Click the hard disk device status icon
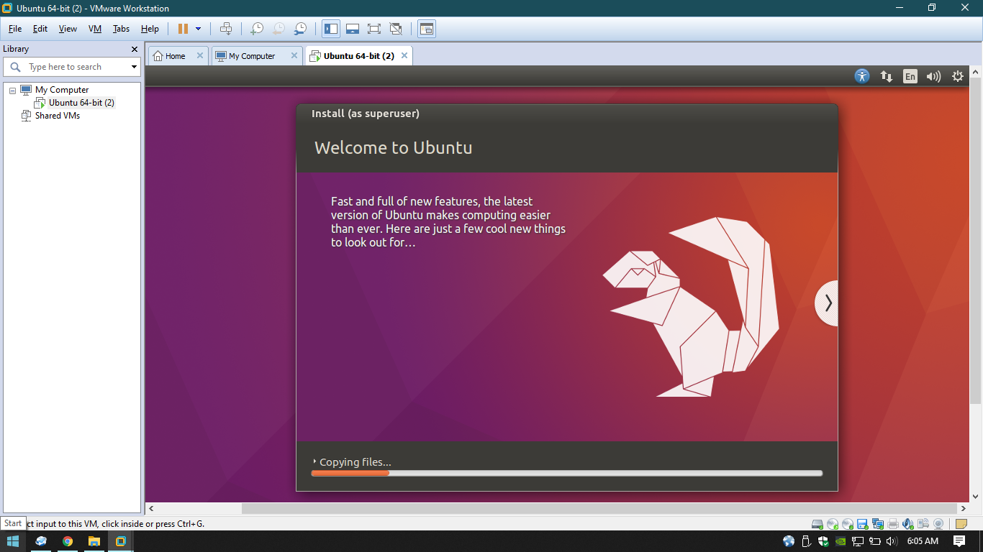 coord(817,524)
